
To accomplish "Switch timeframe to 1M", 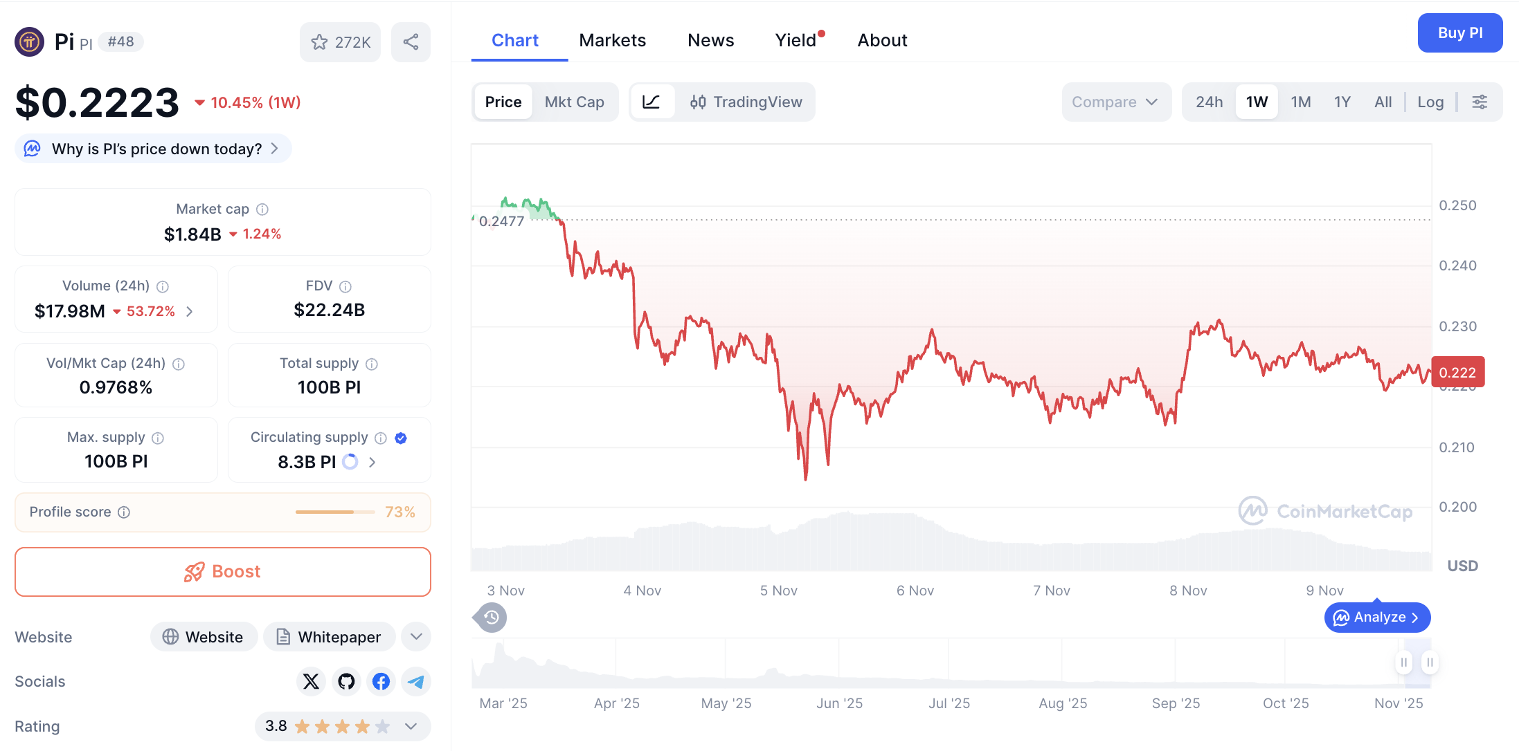I will click(1300, 102).
